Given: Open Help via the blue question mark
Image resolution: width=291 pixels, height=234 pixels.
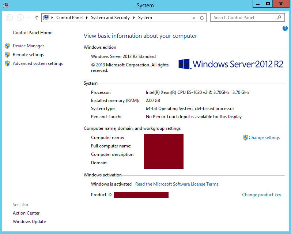Looking at the screenshot, I should (x=285, y=28).
